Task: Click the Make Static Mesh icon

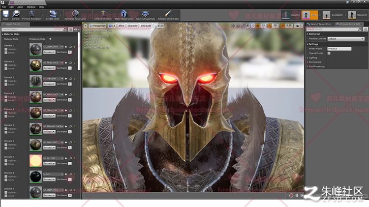Action: pyautogui.click(x=124, y=13)
